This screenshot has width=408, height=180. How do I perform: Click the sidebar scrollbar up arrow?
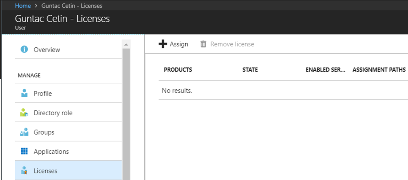(126, 44)
